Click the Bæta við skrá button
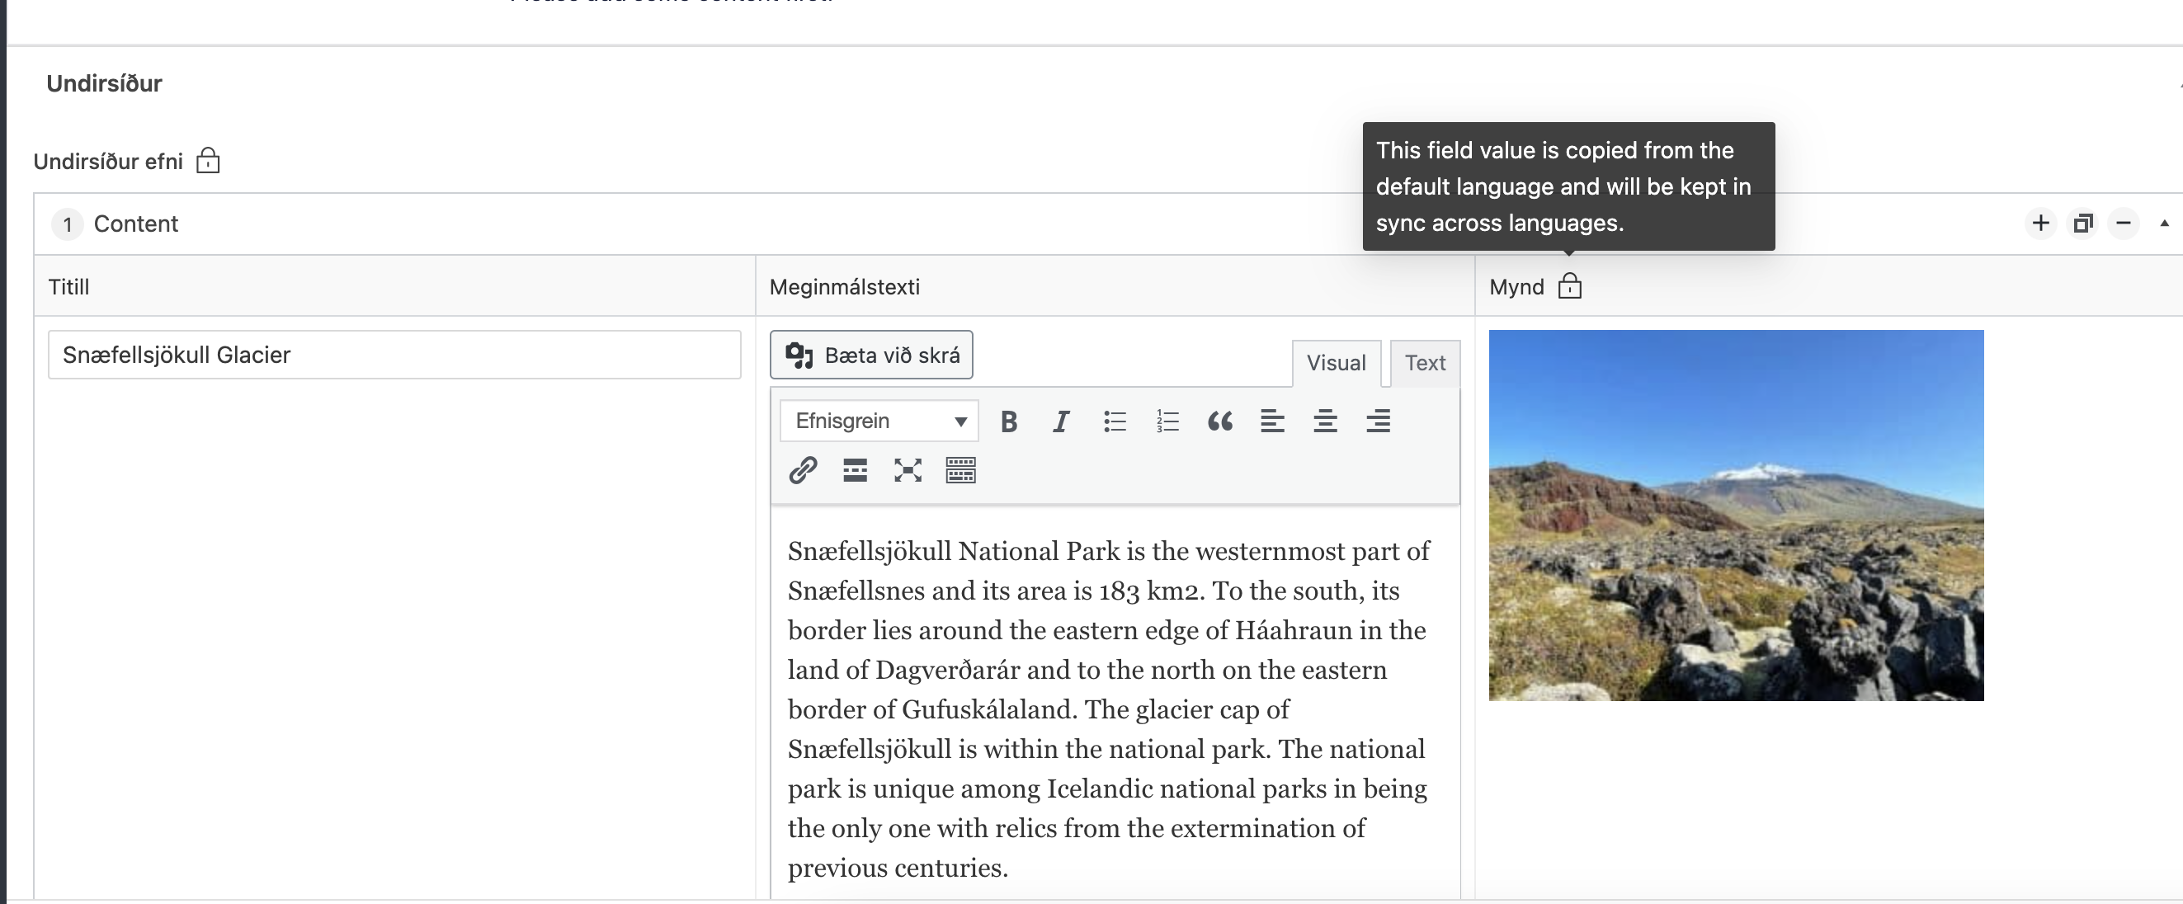Screen dimensions: 2183x904 871,355
